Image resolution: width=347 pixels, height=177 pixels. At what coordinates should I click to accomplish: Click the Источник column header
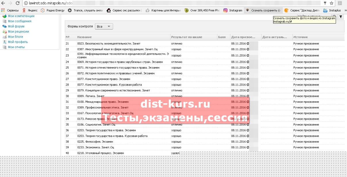pyautogui.click(x=300, y=37)
